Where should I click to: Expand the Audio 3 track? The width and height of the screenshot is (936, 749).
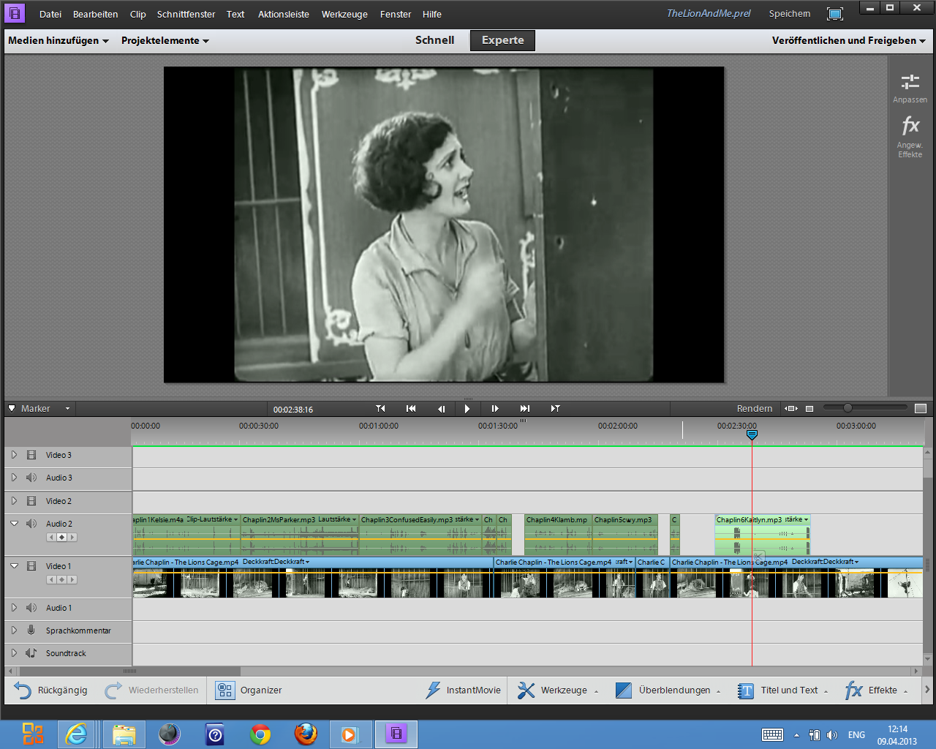click(14, 478)
